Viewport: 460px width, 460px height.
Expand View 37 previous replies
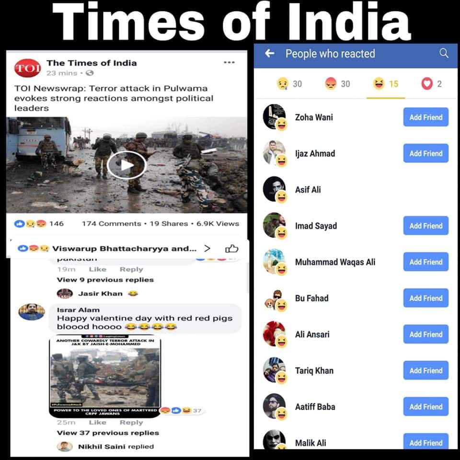tap(108, 433)
